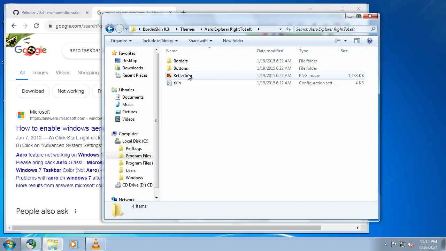The width and height of the screenshot is (446, 251).
Task: Click the search magnifier icon in Explorer
Action: coord(373,29)
